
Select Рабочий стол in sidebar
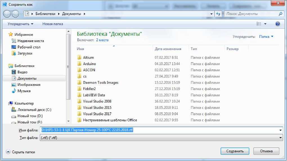click(29, 47)
